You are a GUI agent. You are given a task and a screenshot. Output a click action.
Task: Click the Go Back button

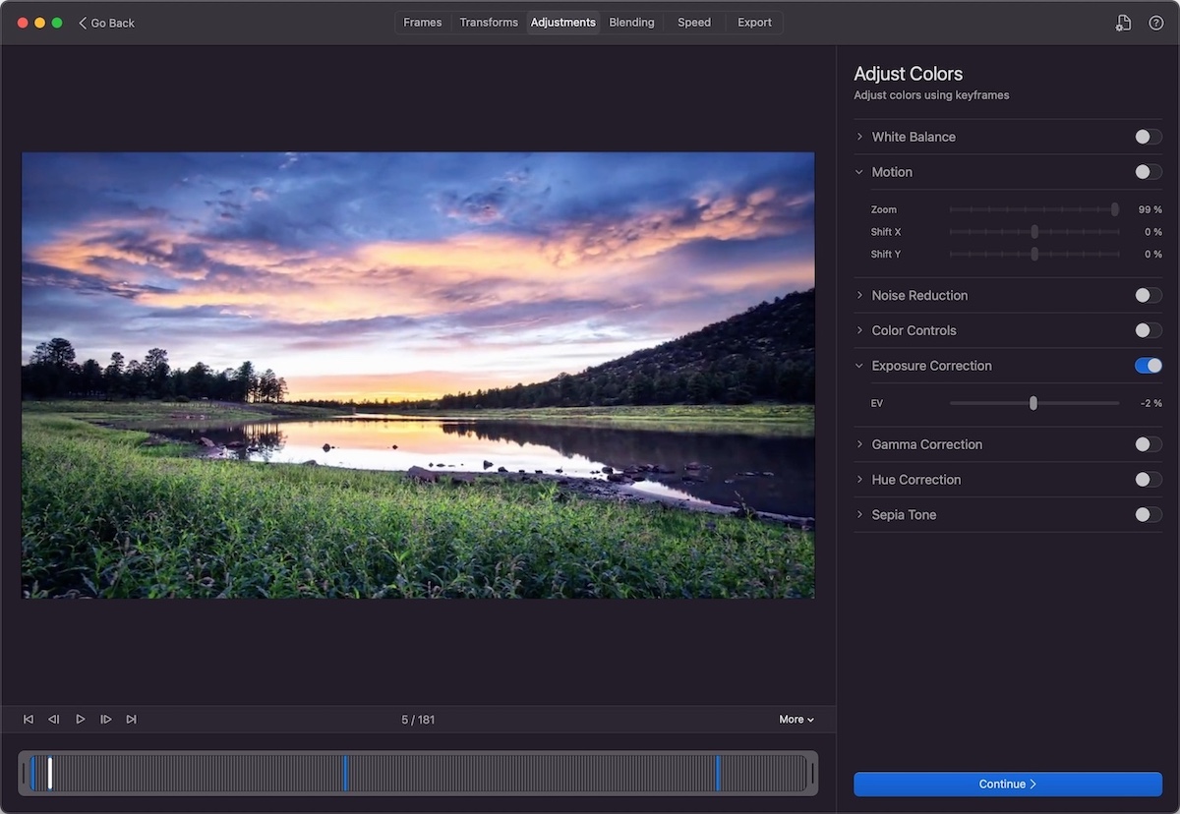(x=107, y=23)
